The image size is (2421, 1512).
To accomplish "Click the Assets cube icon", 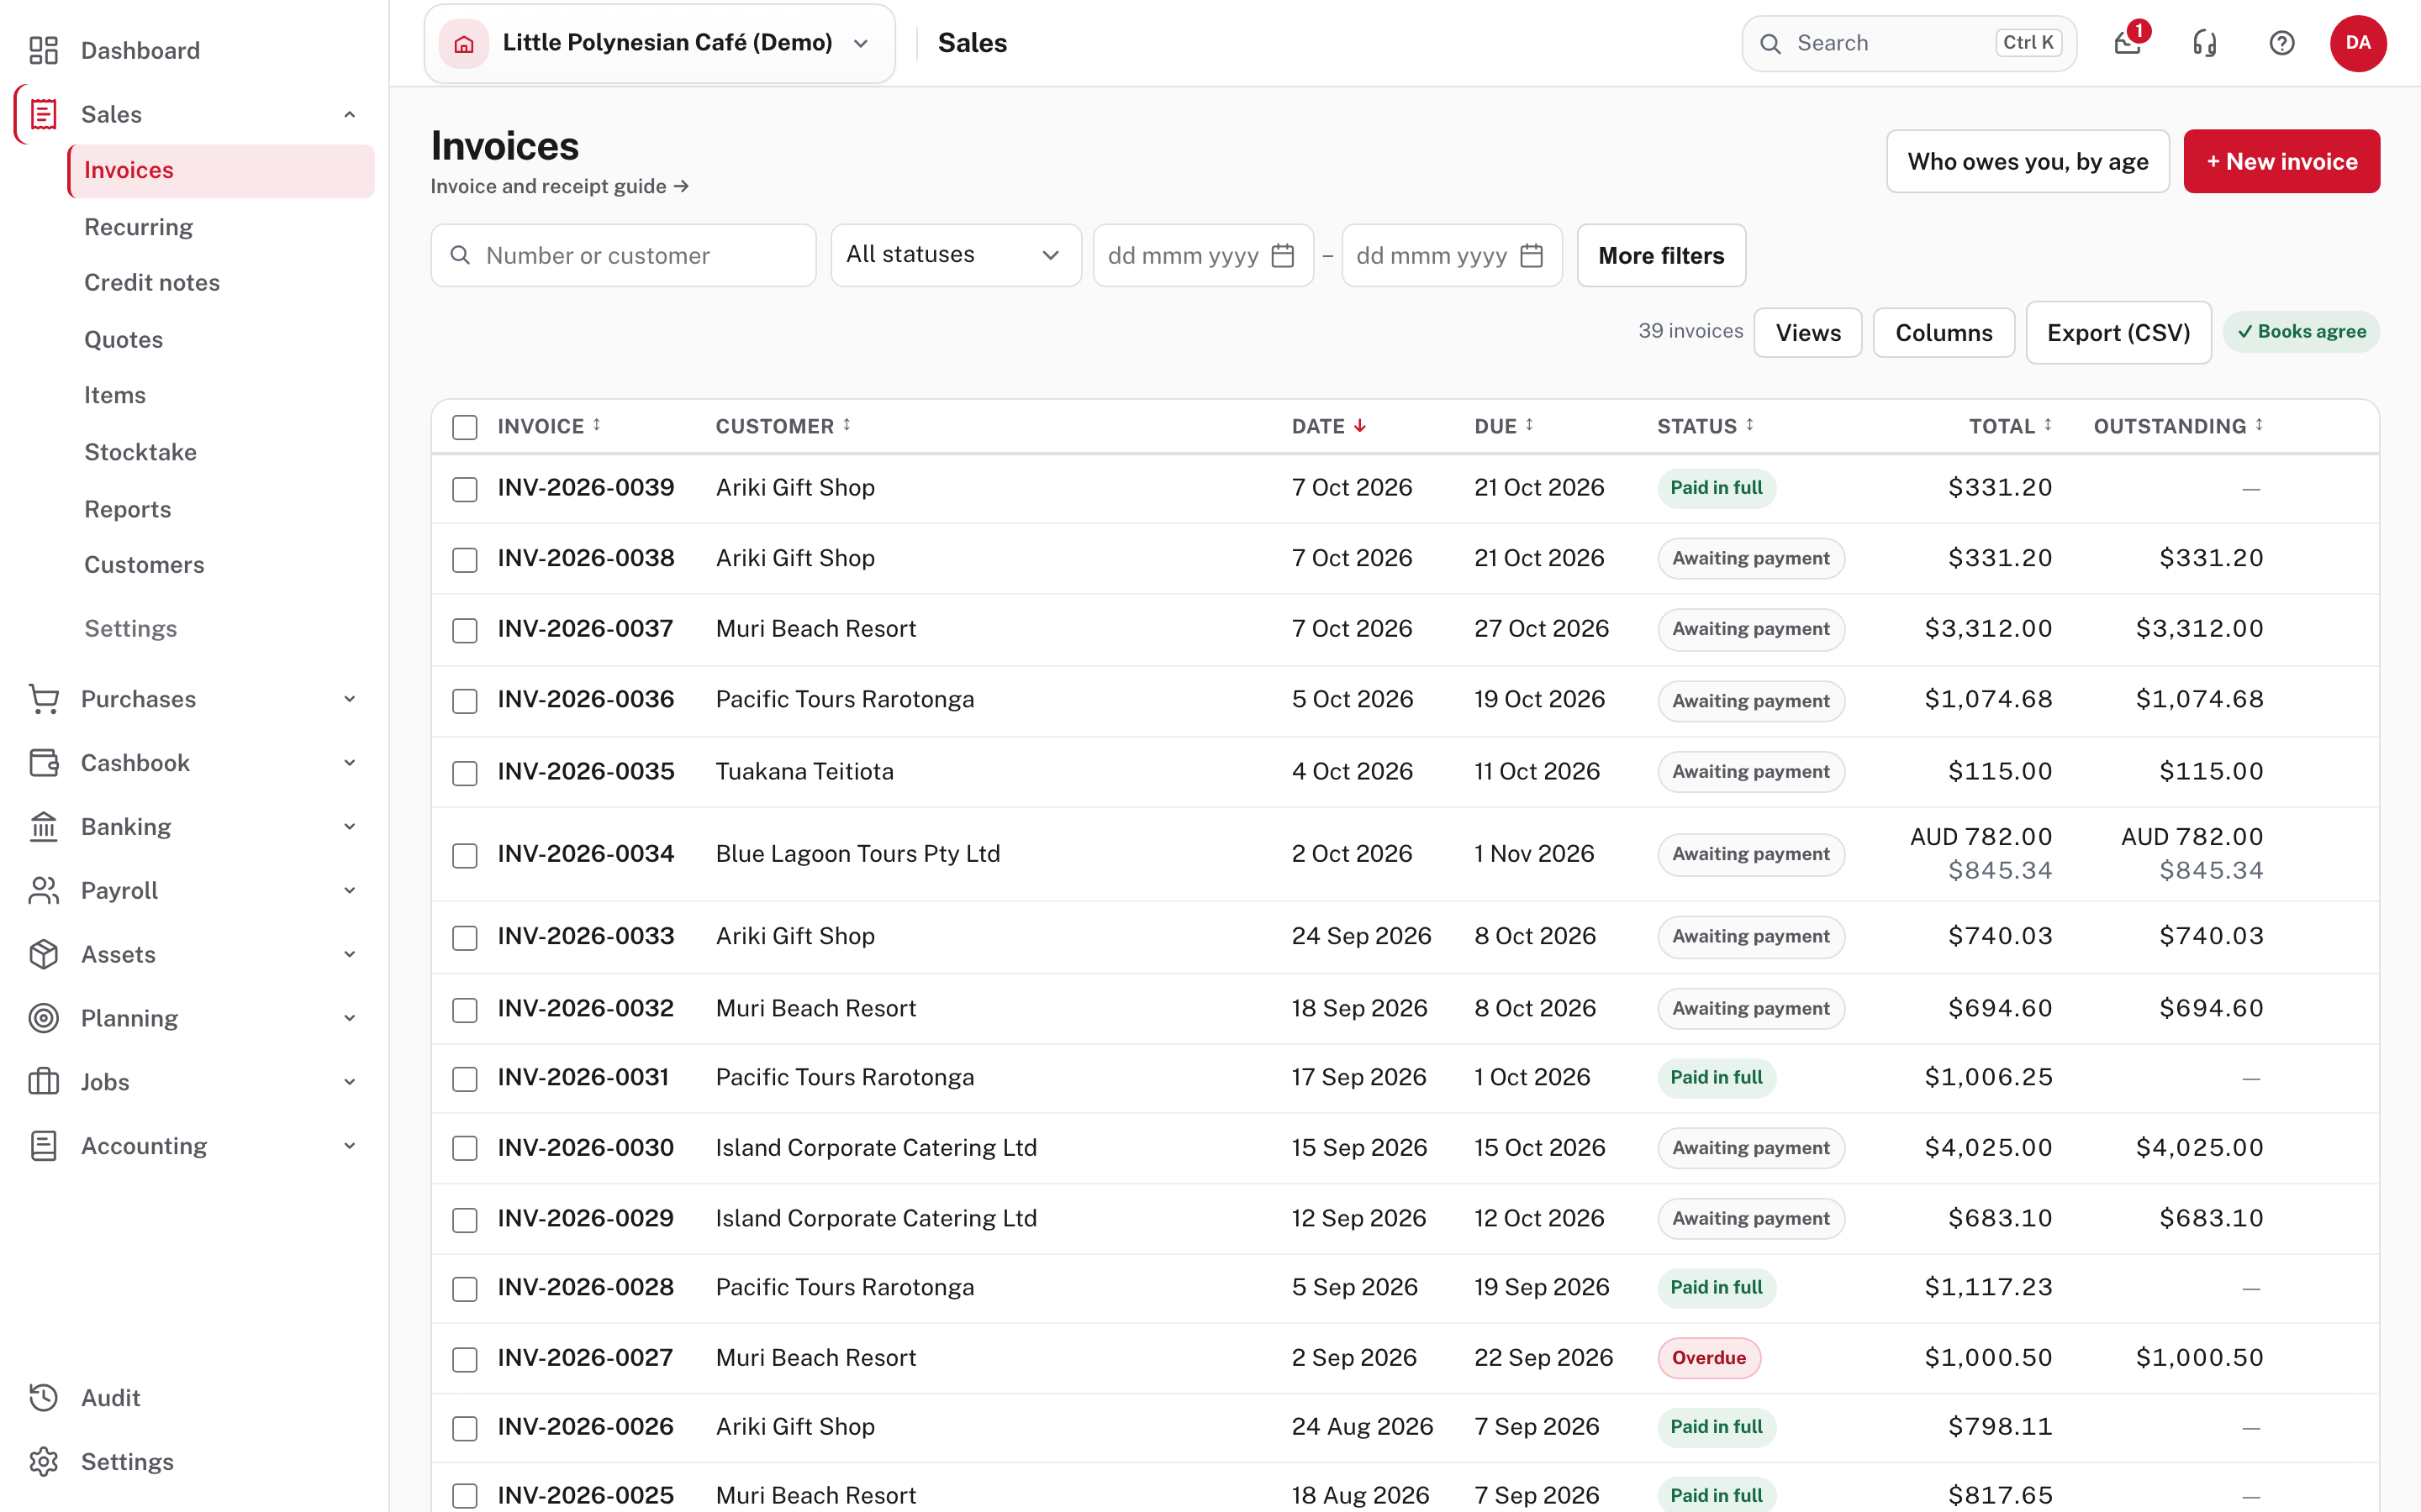I will [x=43, y=954].
